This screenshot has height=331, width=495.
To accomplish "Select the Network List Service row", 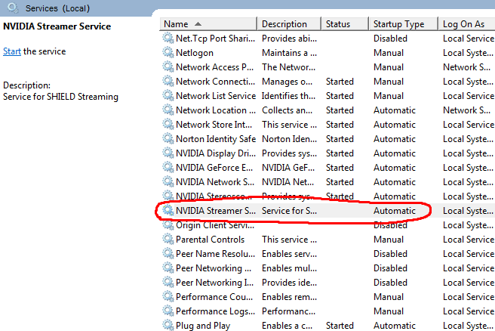I will [x=215, y=96].
